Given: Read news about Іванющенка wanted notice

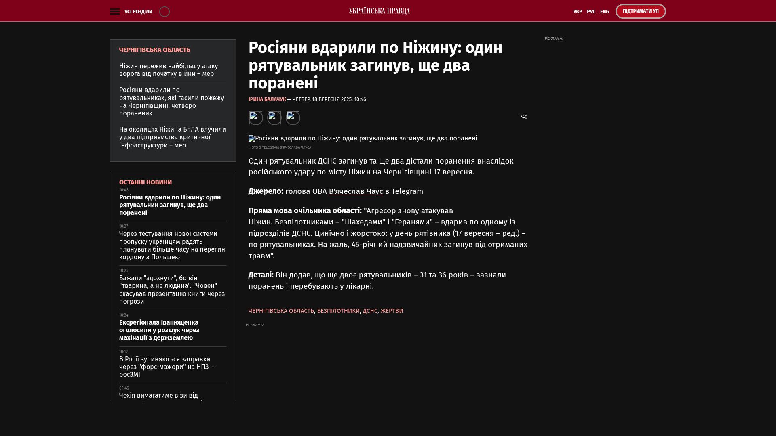Looking at the screenshot, I should [159, 330].
